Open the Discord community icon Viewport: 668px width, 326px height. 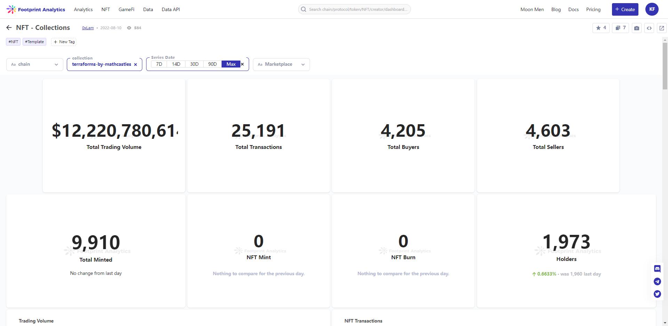[x=657, y=269]
